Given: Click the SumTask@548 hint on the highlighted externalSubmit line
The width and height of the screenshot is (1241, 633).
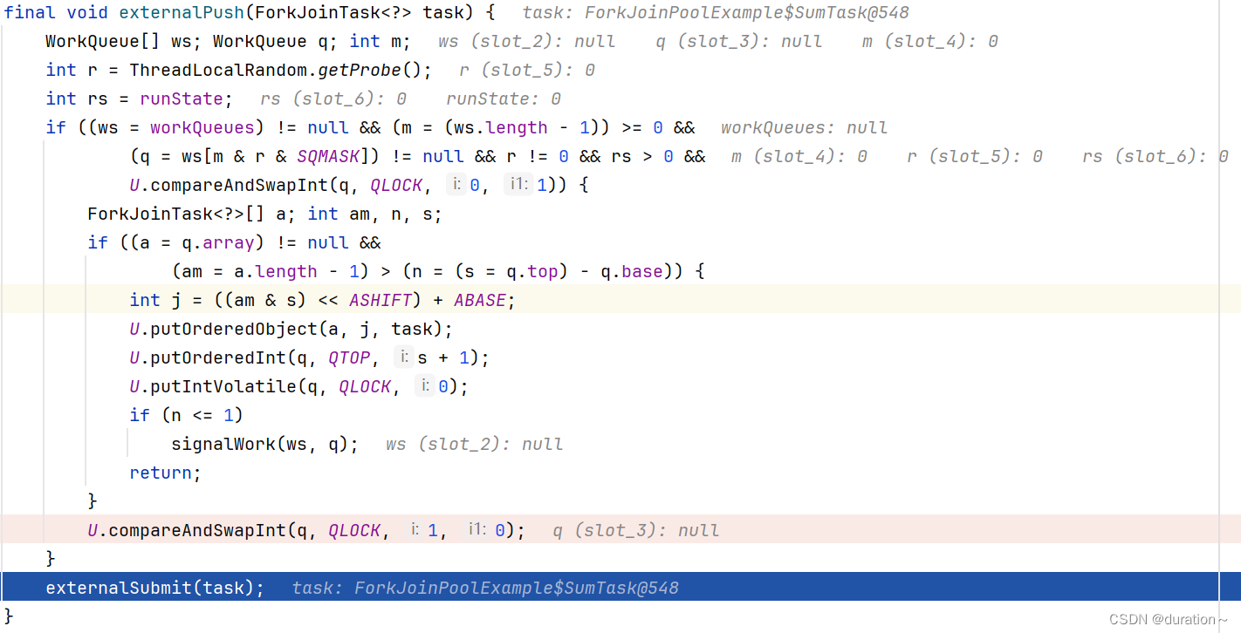Looking at the screenshot, I should pyautogui.click(x=485, y=588).
